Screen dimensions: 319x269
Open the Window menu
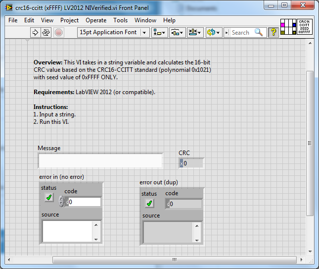pos(145,20)
